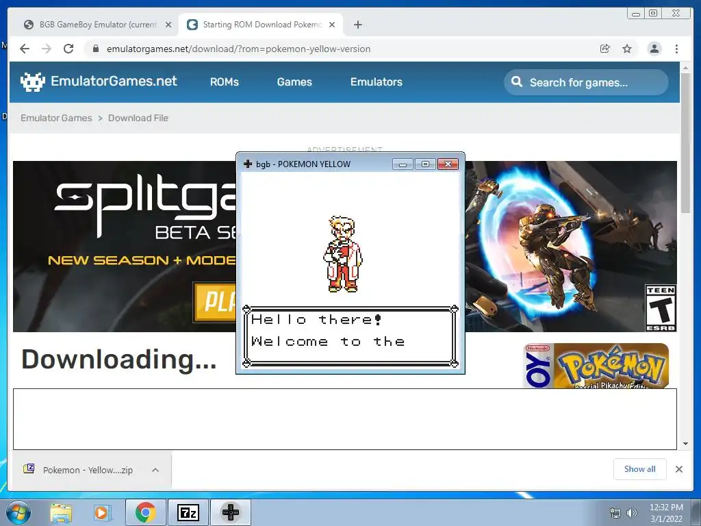Switch to bgb emulator taskbar icon

(x=230, y=512)
